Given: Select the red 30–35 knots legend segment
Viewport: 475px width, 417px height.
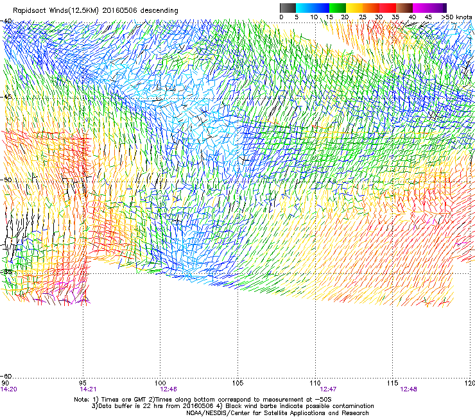Looking at the screenshot, I should (388, 8).
